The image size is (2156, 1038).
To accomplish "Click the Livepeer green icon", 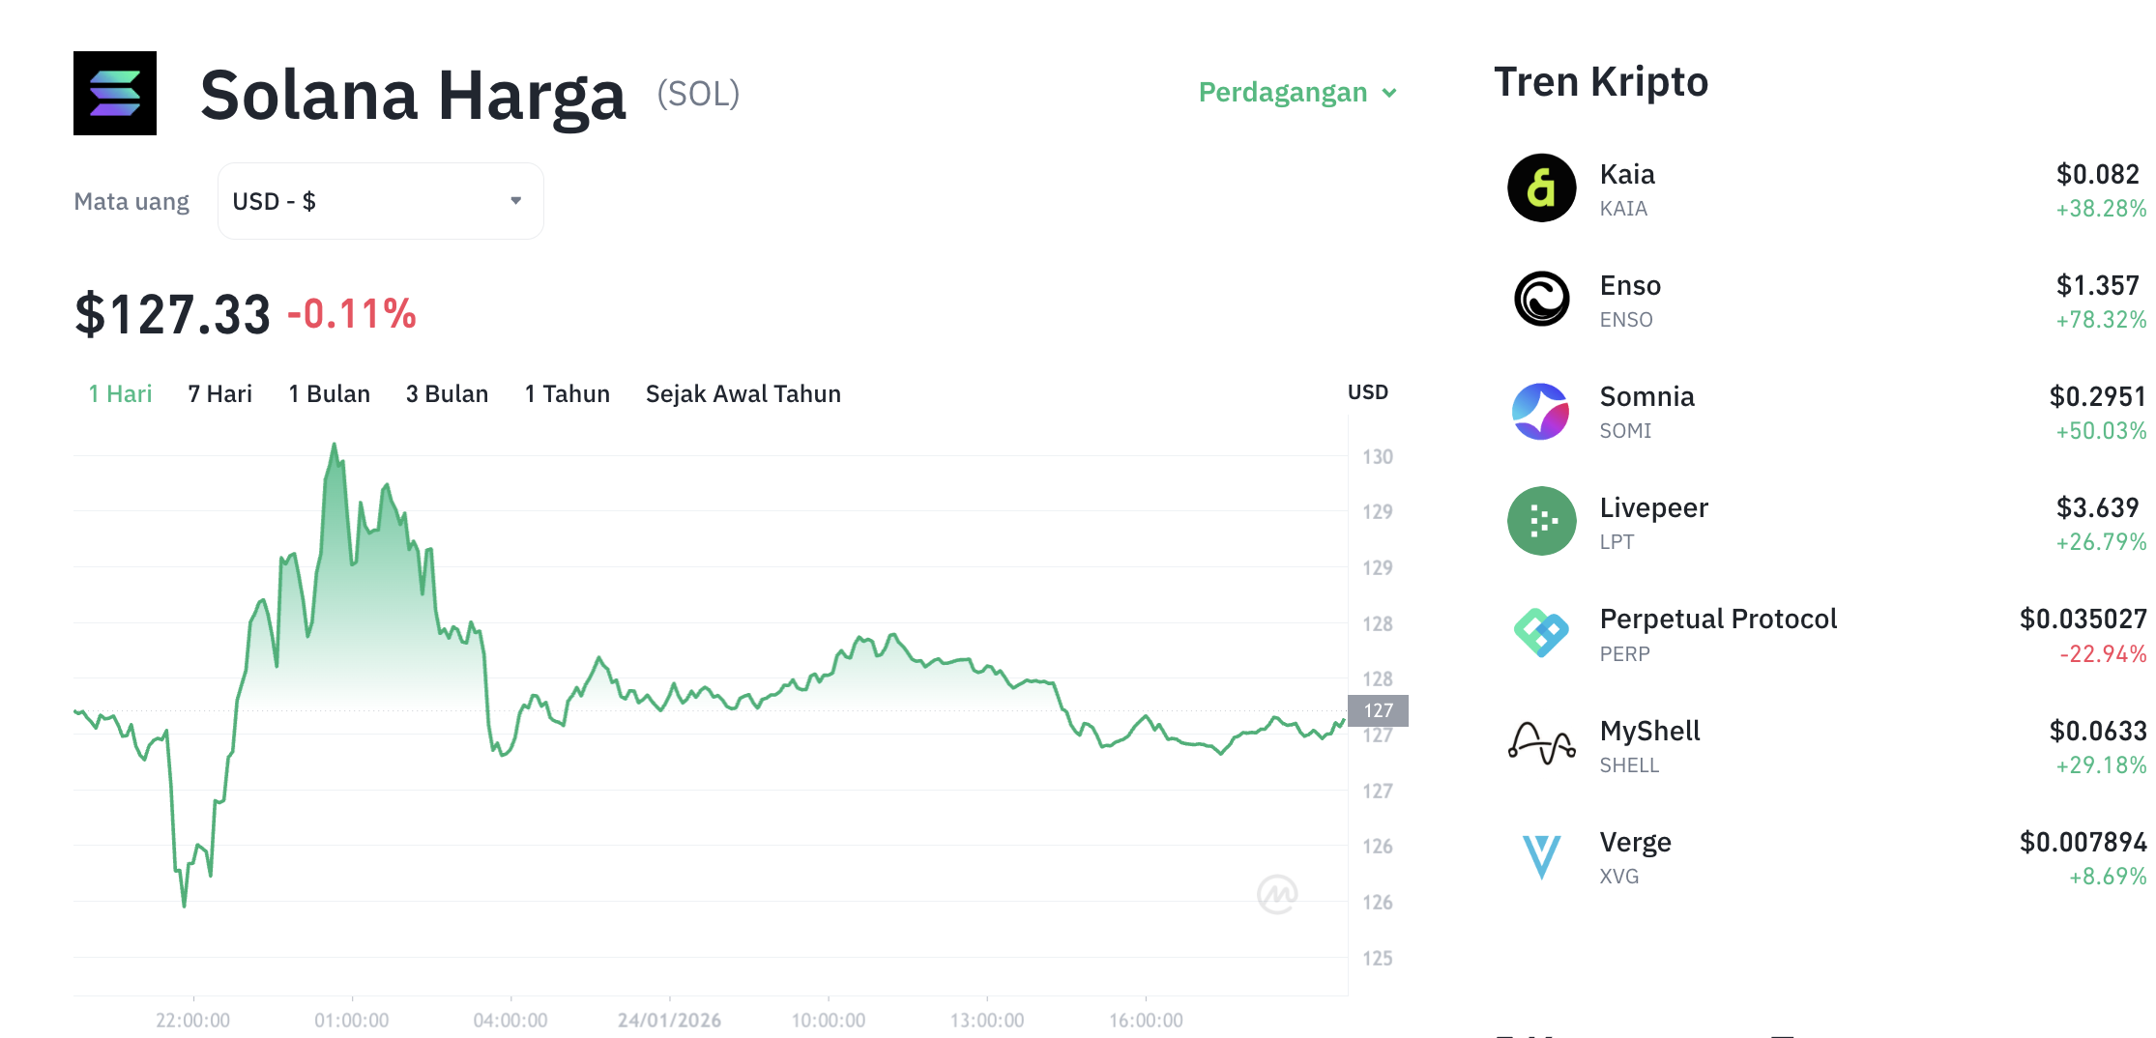I will 1540,521.
